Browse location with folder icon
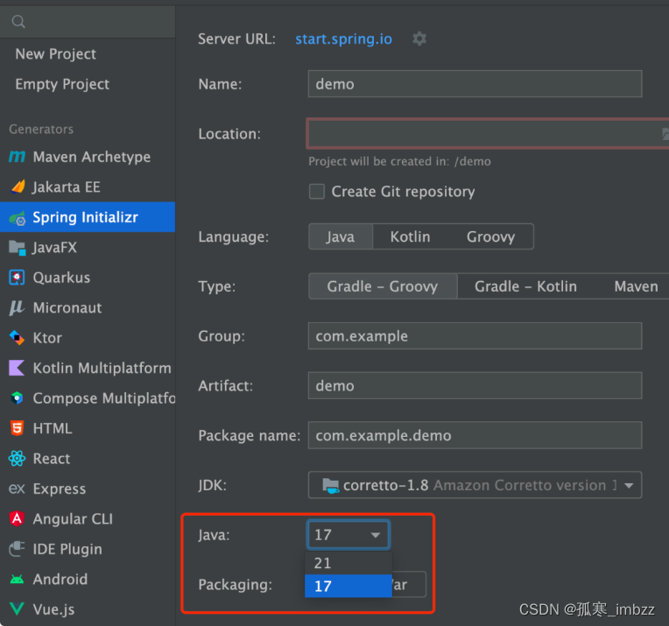The width and height of the screenshot is (669, 626). point(665,134)
